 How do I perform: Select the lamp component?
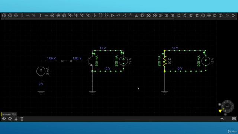pos(149,16)
